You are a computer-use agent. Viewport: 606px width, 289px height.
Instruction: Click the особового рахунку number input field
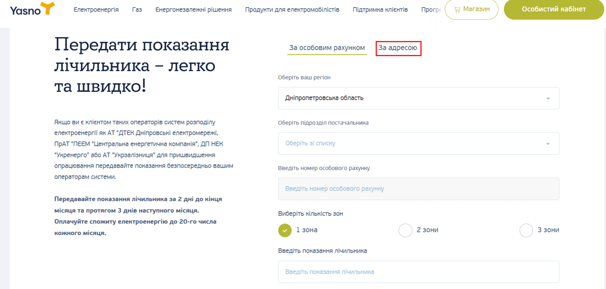pyautogui.click(x=418, y=189)
